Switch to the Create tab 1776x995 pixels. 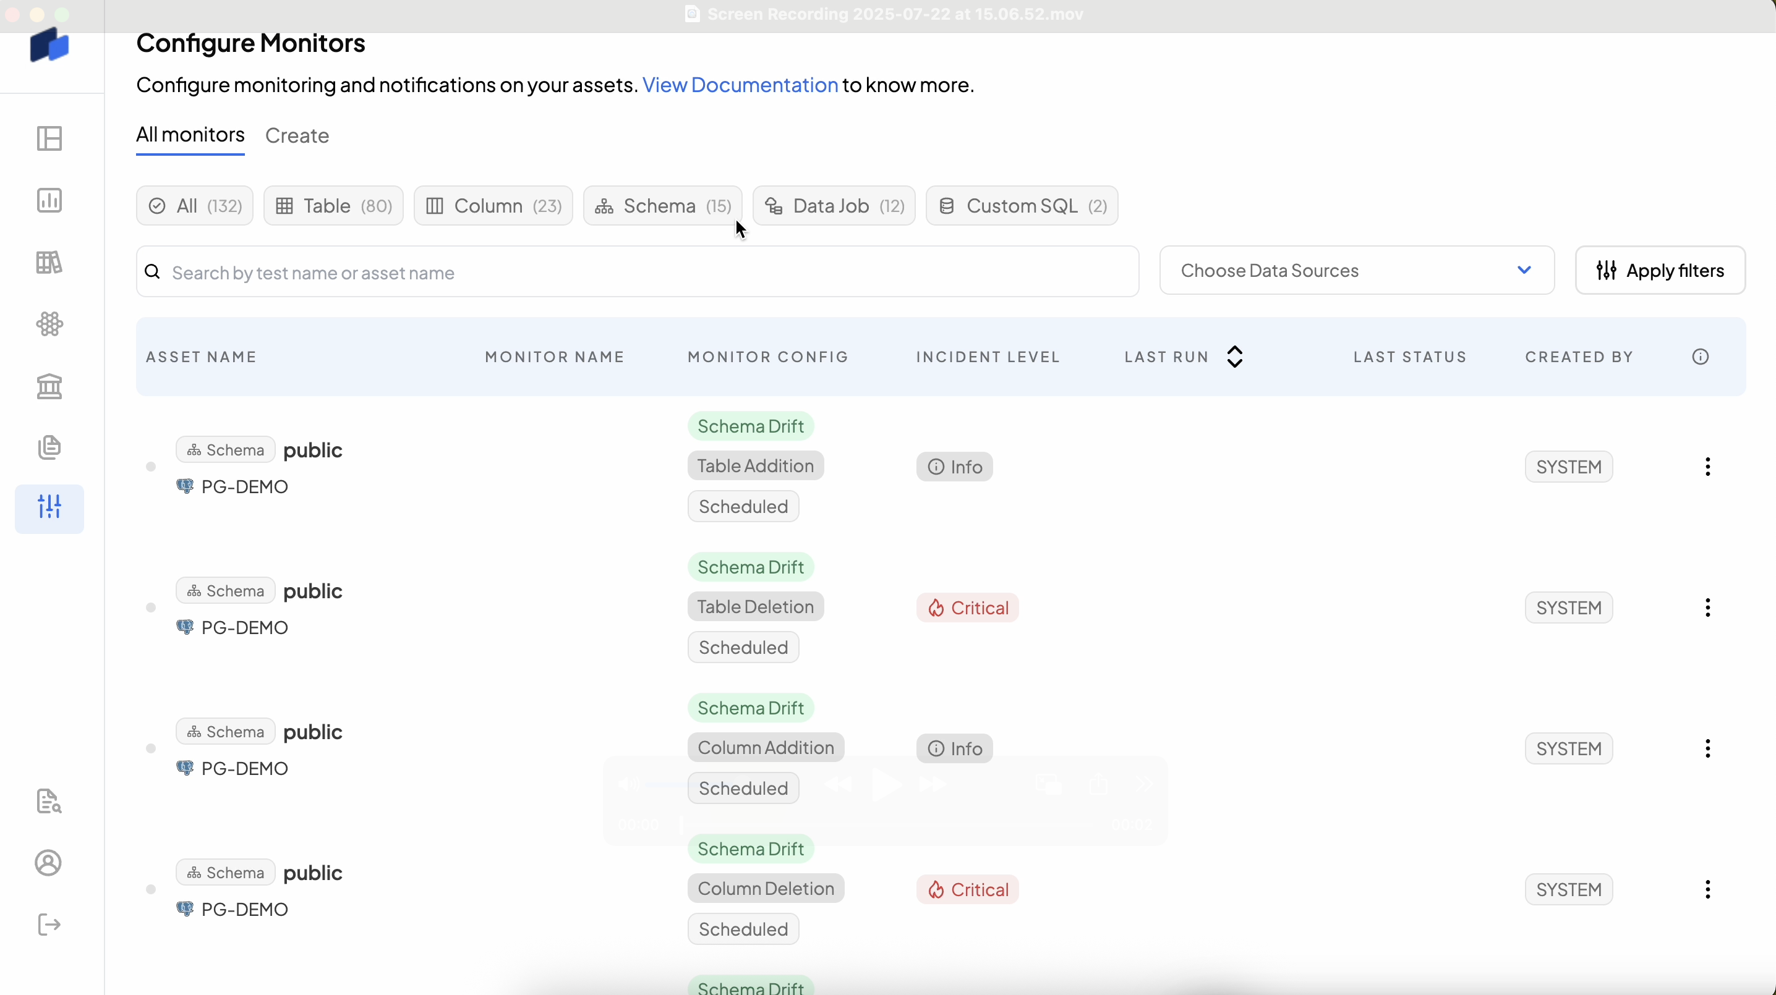click(x=297, y=136)
